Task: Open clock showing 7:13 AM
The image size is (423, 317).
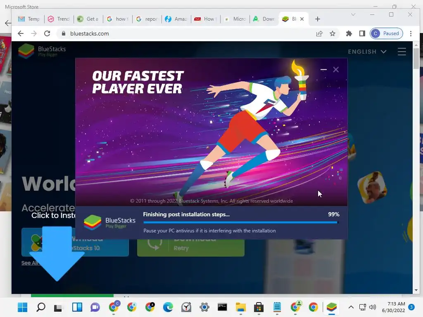Action: click(393, 307)
